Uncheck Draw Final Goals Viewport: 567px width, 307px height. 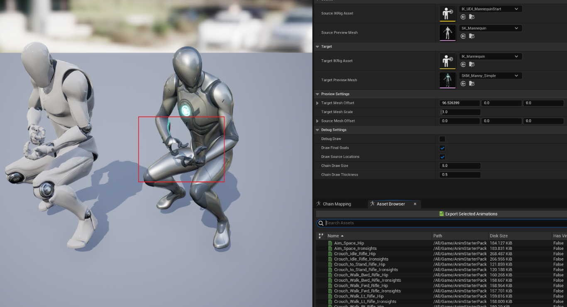442,148
